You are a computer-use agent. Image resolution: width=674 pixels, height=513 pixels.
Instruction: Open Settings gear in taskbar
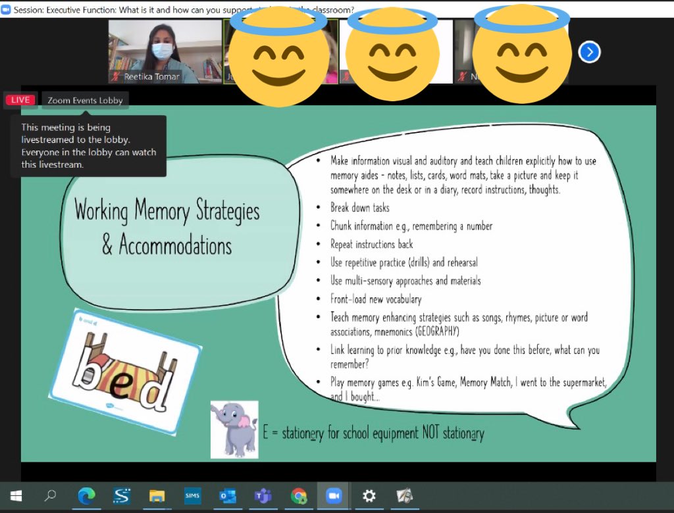369,497
